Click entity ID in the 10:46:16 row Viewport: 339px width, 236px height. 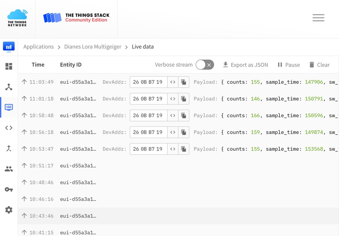[x=78, y=199]
